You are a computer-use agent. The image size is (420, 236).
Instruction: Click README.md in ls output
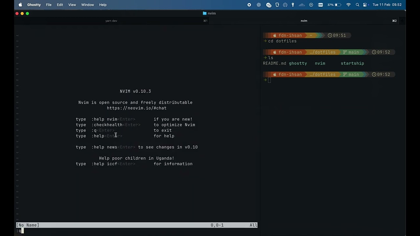pos(274,63)
